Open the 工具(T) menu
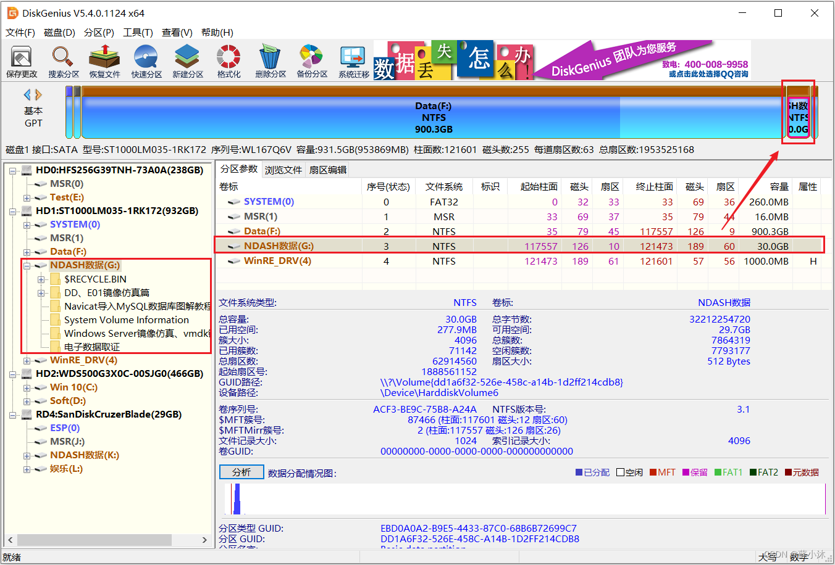This screenshot has height=565, width=835. click(x=138, y=32)
